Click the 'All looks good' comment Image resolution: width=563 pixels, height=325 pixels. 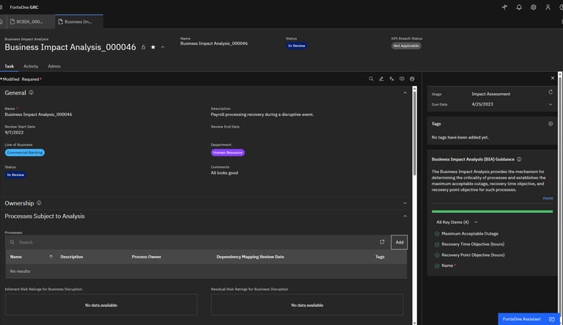pyautogui.click(x=224, y=172)
